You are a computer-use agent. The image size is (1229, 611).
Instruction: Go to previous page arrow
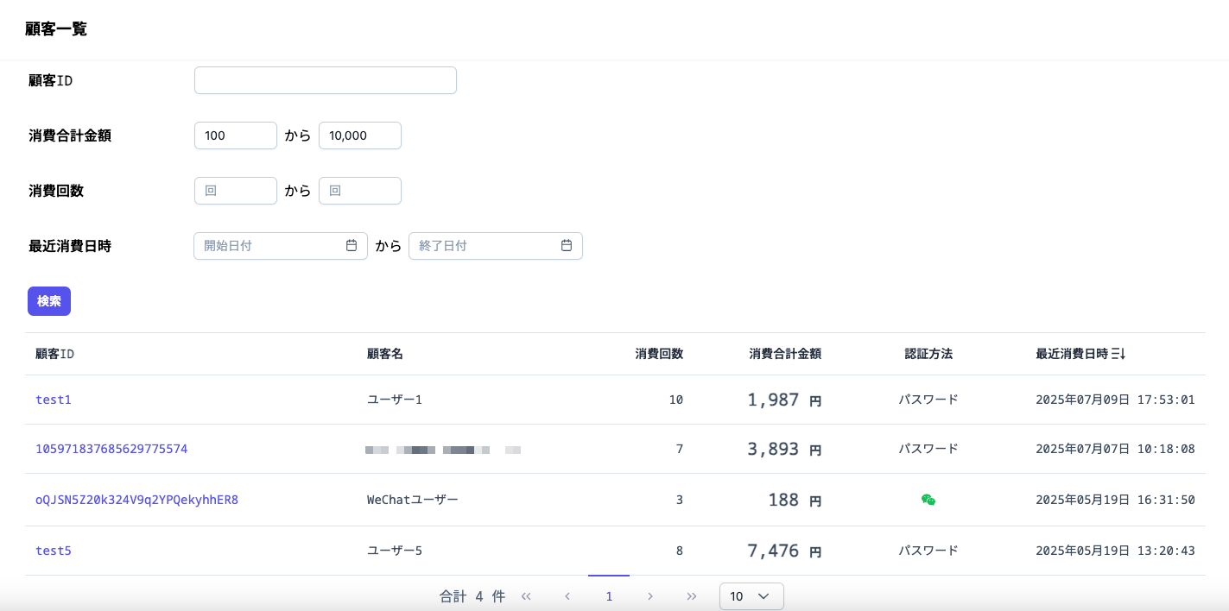567,596
